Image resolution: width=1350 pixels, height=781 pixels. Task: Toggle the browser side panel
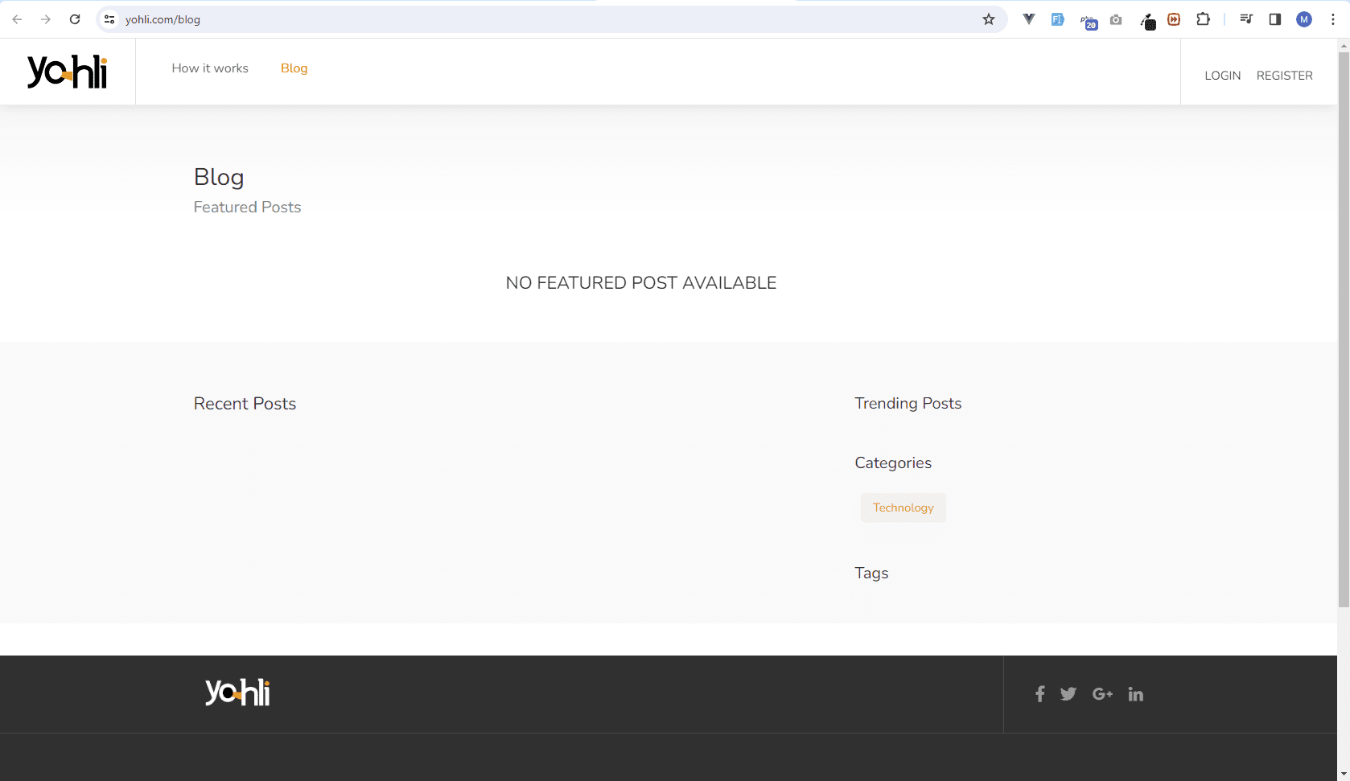pos(1275,19)
